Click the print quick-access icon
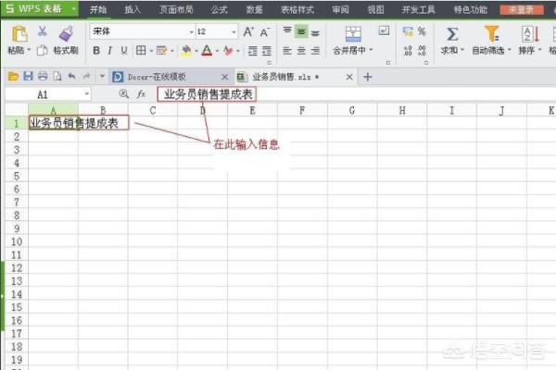The image size is (556, 370). tap(43, 76)
